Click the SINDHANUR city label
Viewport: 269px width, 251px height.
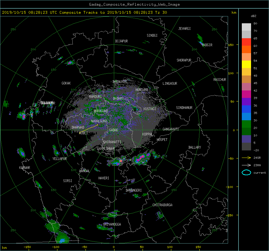tap(184, 108)
